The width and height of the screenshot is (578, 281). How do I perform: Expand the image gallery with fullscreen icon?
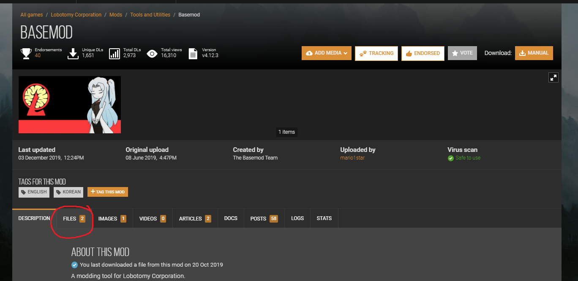[x=553, y=77]
